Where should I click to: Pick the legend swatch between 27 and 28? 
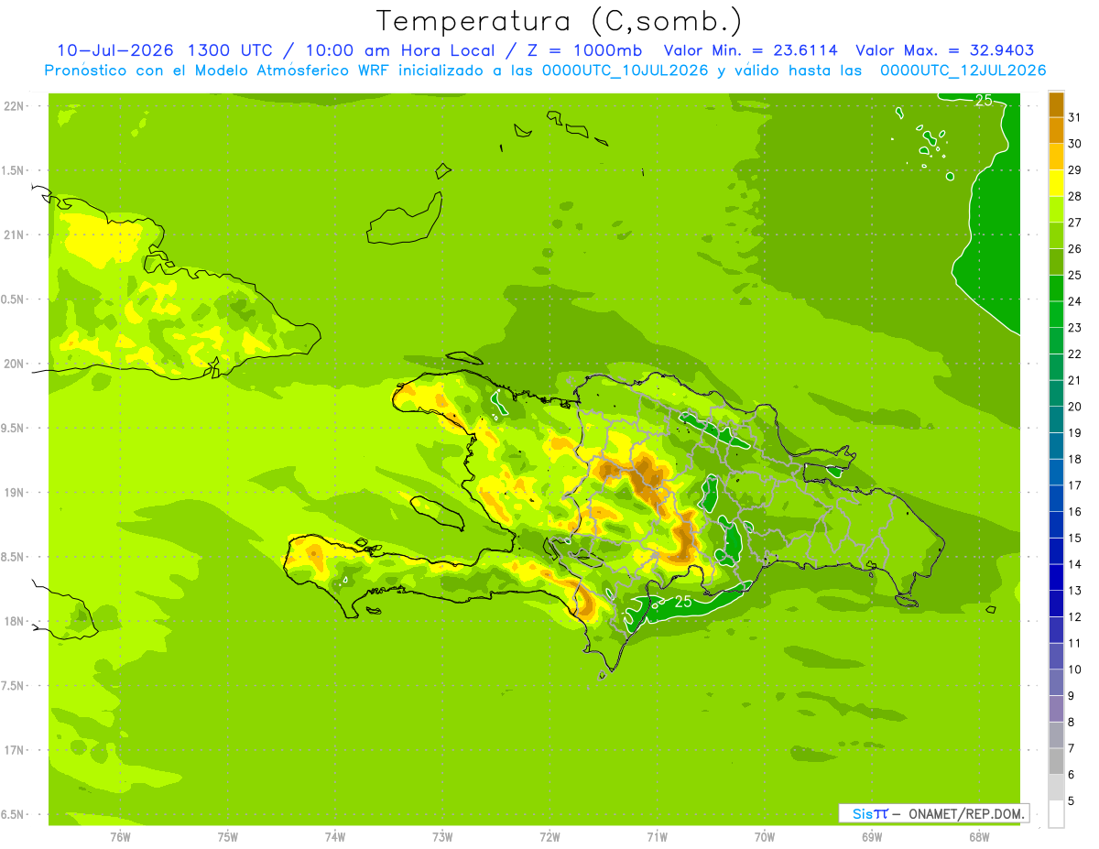point(1057,210)
